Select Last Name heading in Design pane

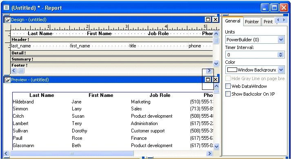40,34
